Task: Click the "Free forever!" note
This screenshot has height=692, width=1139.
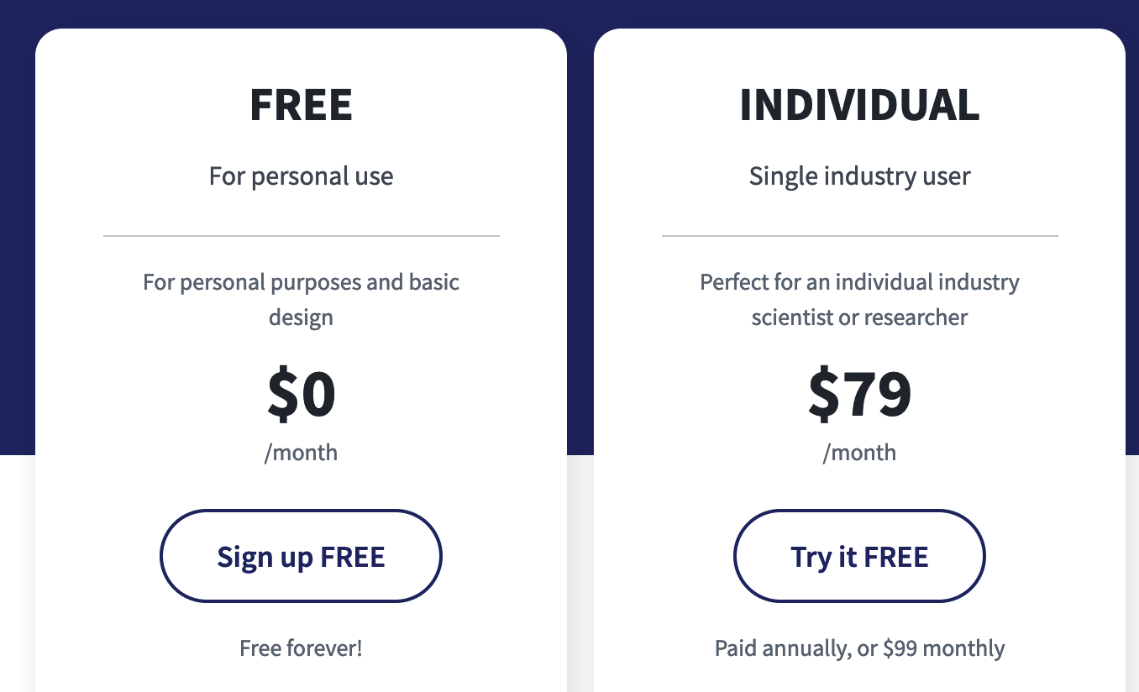Action: [x=301, y=648]
